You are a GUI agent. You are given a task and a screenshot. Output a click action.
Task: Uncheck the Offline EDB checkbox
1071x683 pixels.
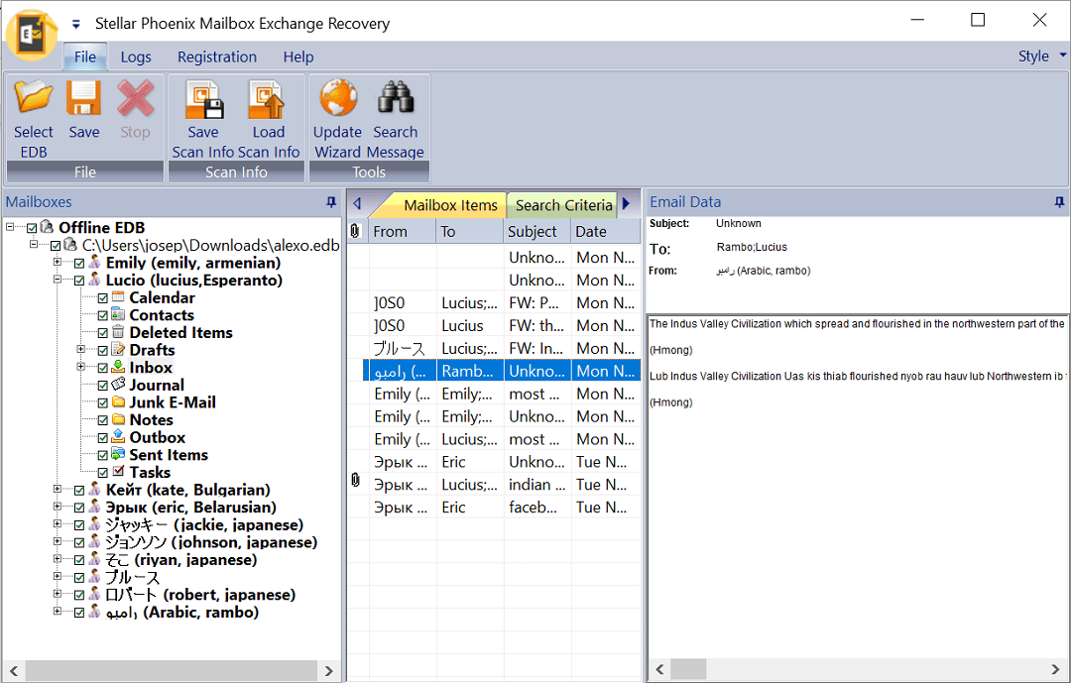tap(32, 228)
